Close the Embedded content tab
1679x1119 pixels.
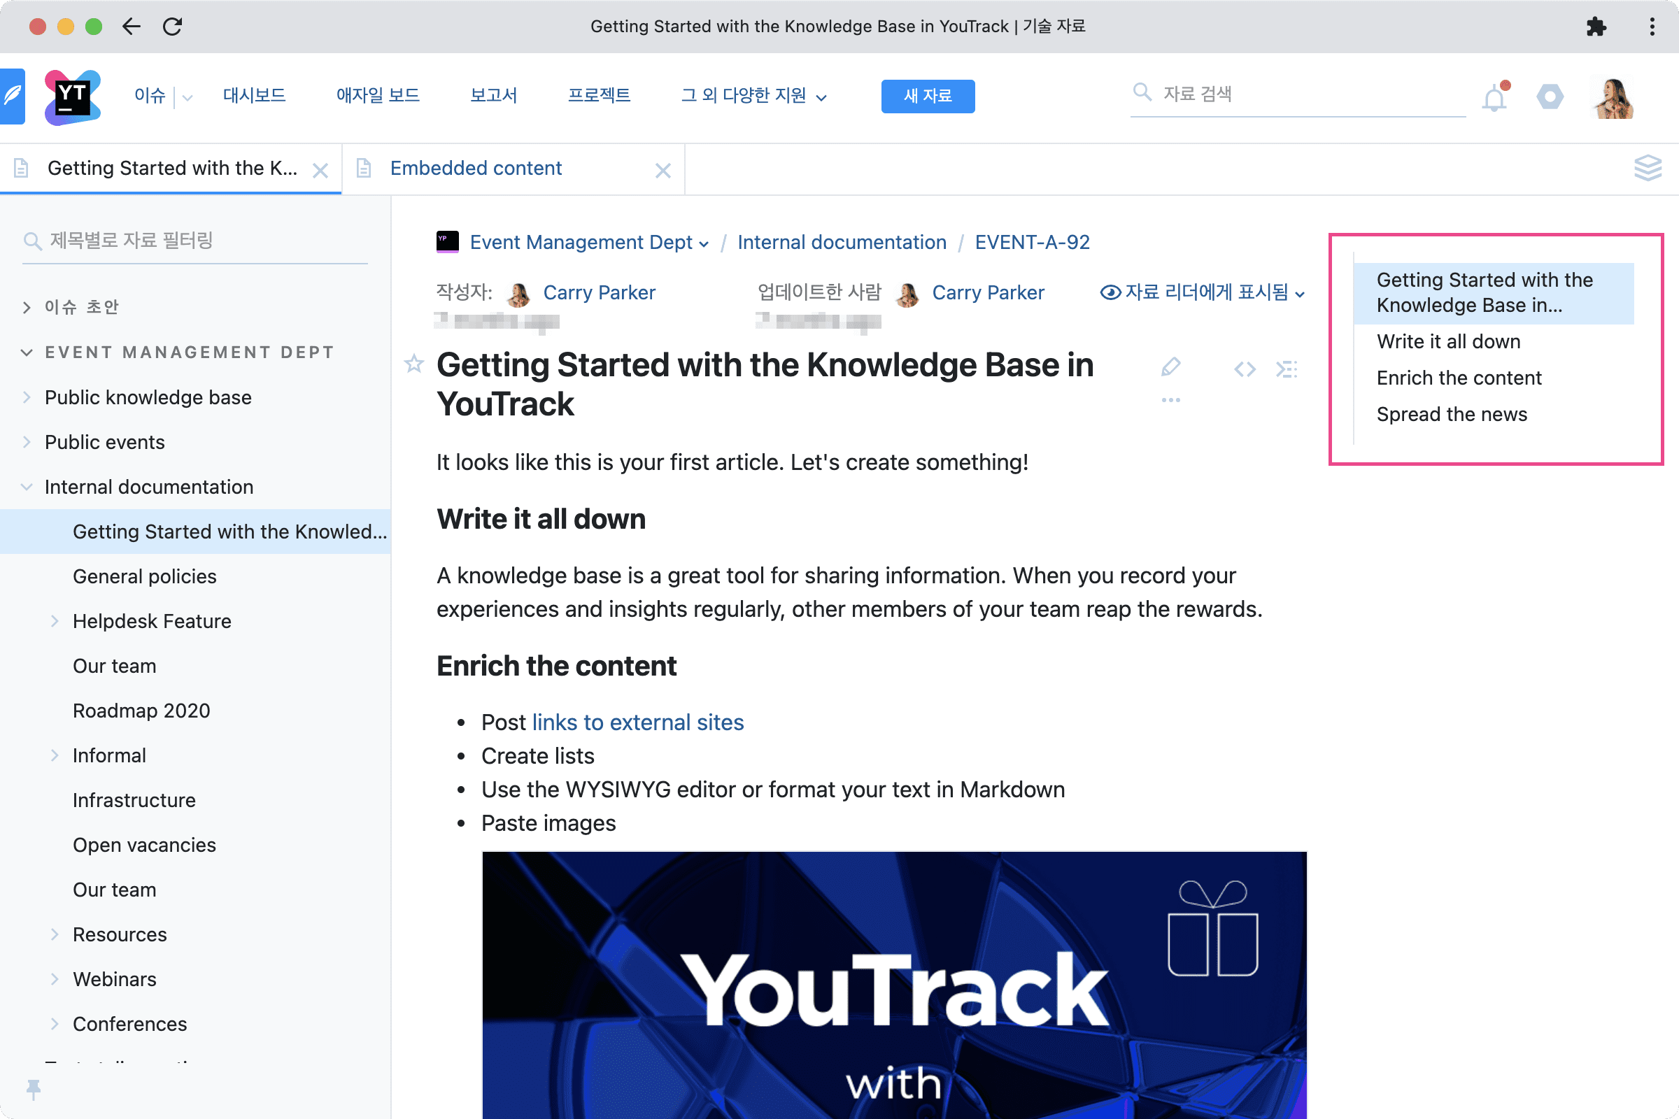pos(663,170)
